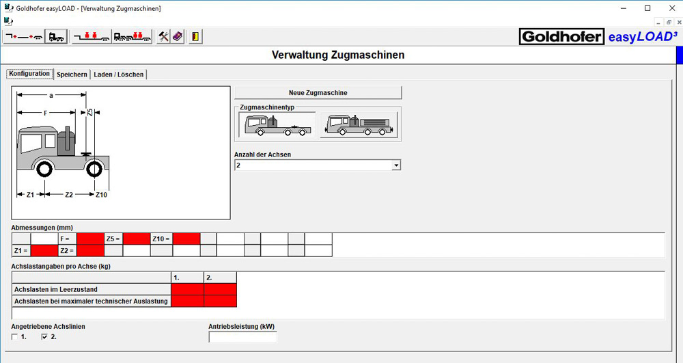Switch to the Speichern tab
683x363 pixels.
[72, 75]
